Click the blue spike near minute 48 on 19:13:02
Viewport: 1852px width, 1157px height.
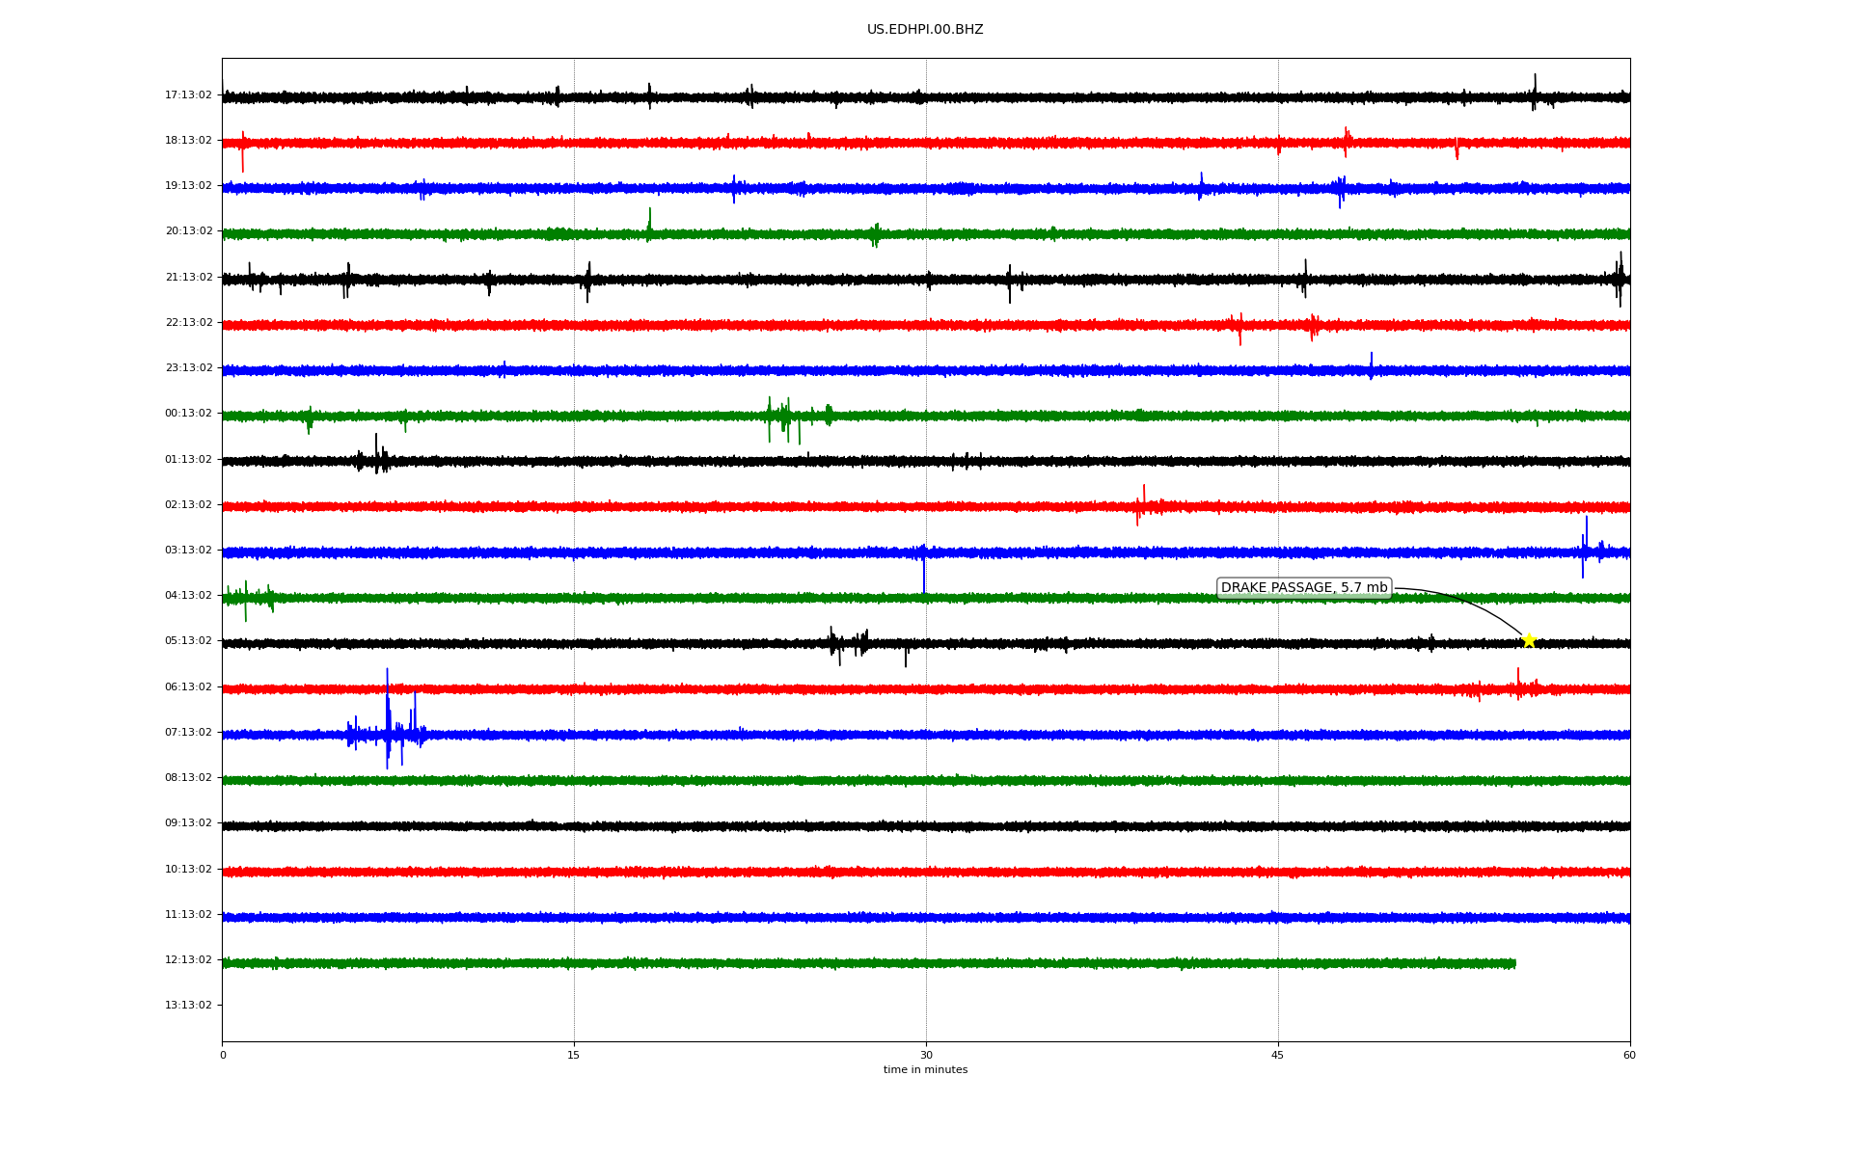coord(1340,191)
